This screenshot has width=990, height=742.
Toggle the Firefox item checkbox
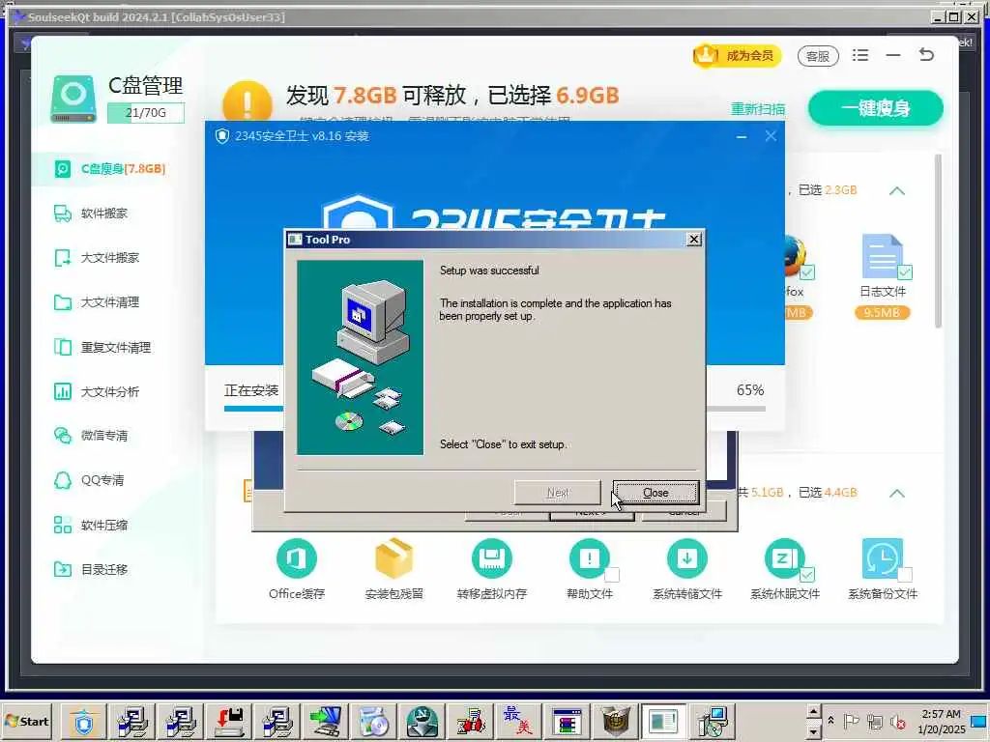(x=807, y=271)
